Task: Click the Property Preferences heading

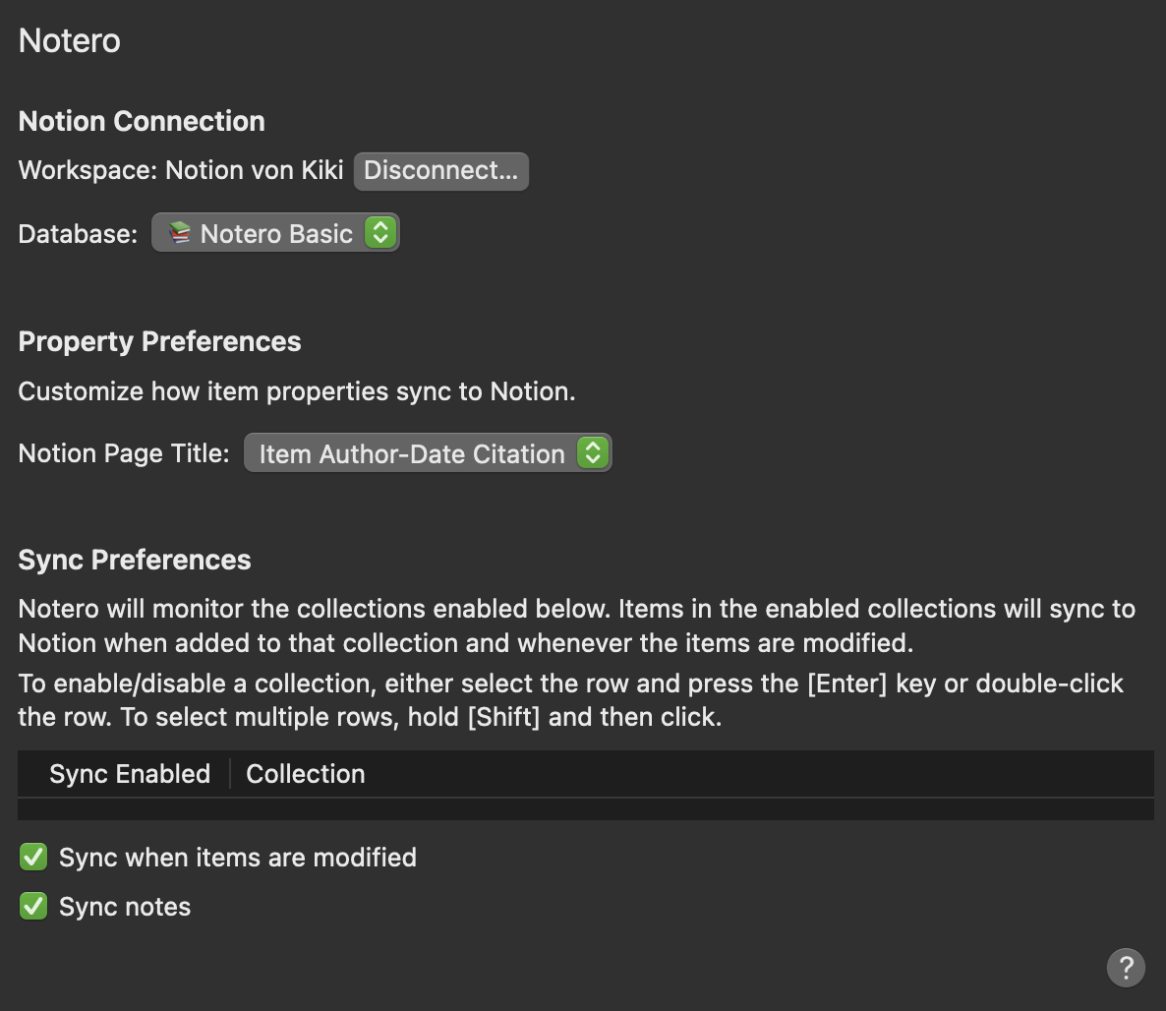Action: pos(159,341)
